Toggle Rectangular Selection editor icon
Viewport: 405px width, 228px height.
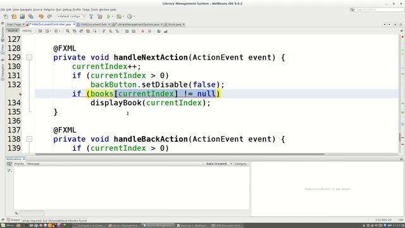pyautogui.click(x=94, y=31)
